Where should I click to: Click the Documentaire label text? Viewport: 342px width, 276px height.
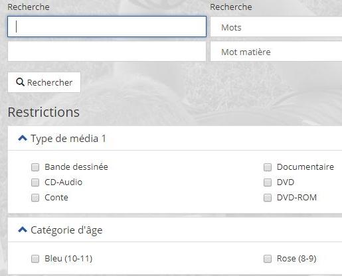coord(305,167)
